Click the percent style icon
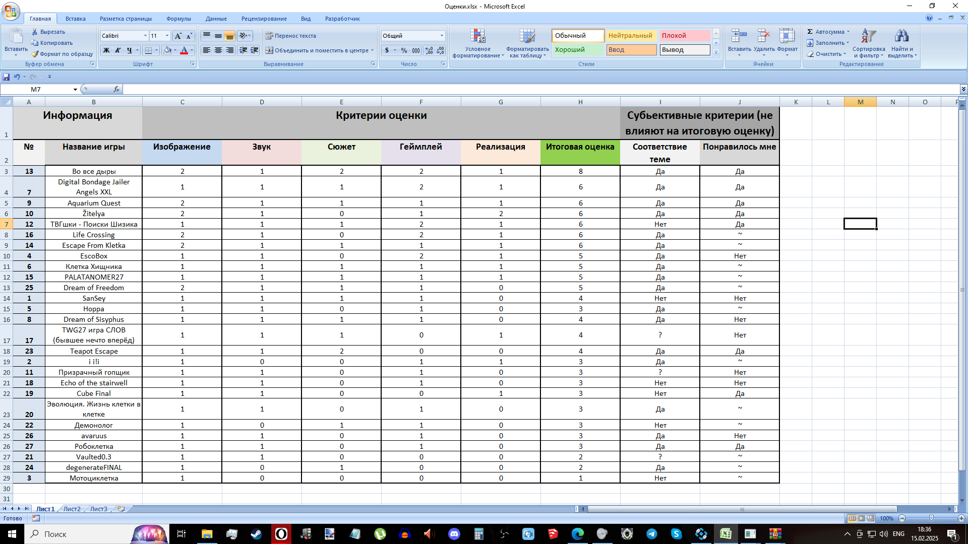Viewport: 968px width, 544px height. (404, 50)
